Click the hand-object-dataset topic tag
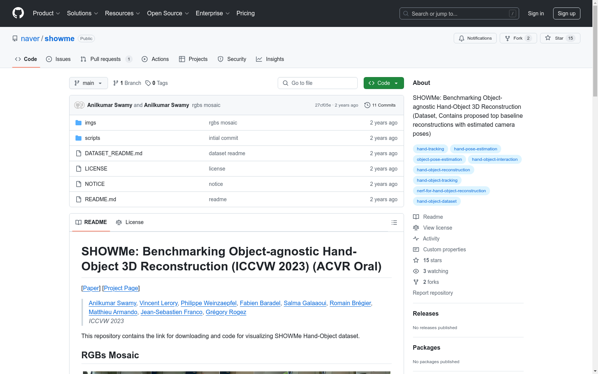This screenshot has width=598, height=374. click(x=437, y=201)
